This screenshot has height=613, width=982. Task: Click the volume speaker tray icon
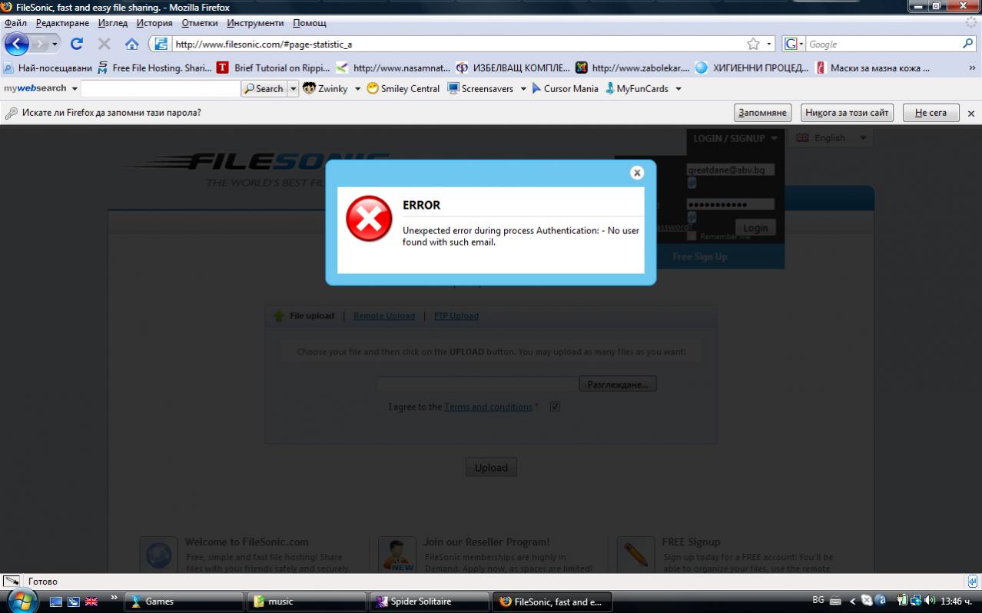click(x=930, y=601)
